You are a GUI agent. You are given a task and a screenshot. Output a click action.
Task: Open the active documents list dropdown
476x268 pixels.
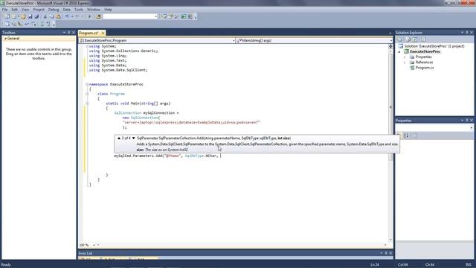(x=390, y=33)
